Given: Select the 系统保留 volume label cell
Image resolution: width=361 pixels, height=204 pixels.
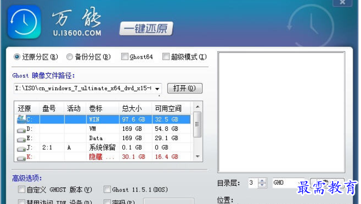Looking at the screenshot, I should point(103,148).
